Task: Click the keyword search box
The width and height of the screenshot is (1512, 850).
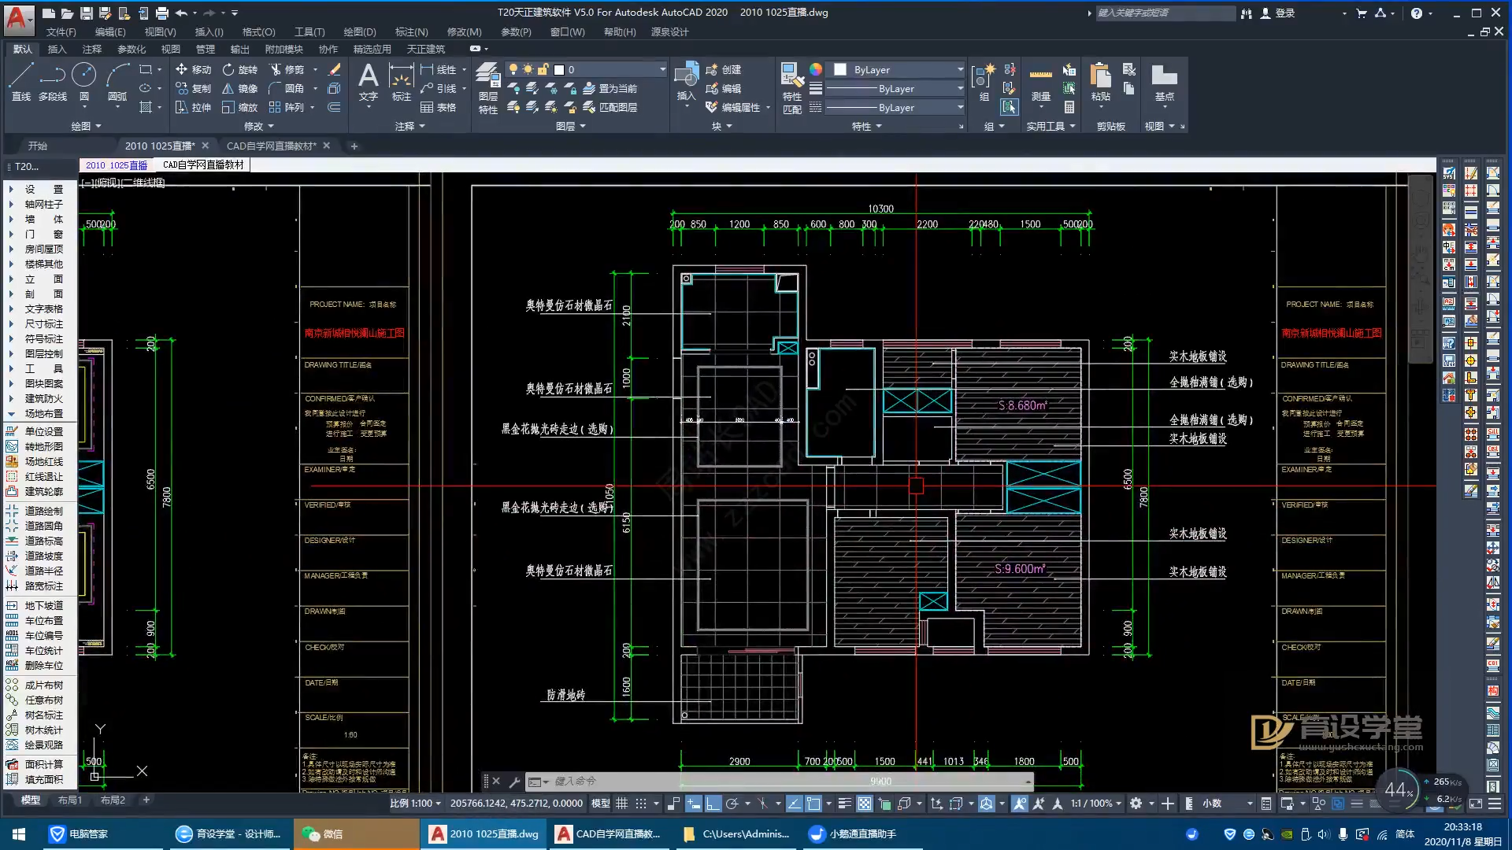Action: pyautogui.click(x=1165, y=13)
